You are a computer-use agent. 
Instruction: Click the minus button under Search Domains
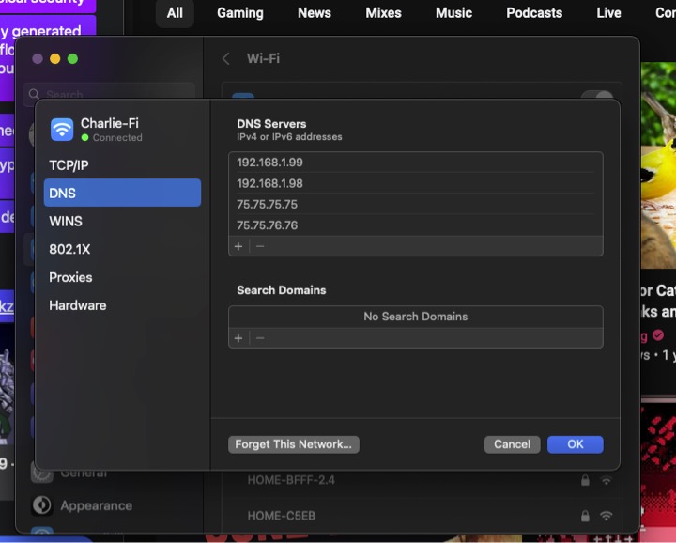pyautogui.click(x=260, y=338)
